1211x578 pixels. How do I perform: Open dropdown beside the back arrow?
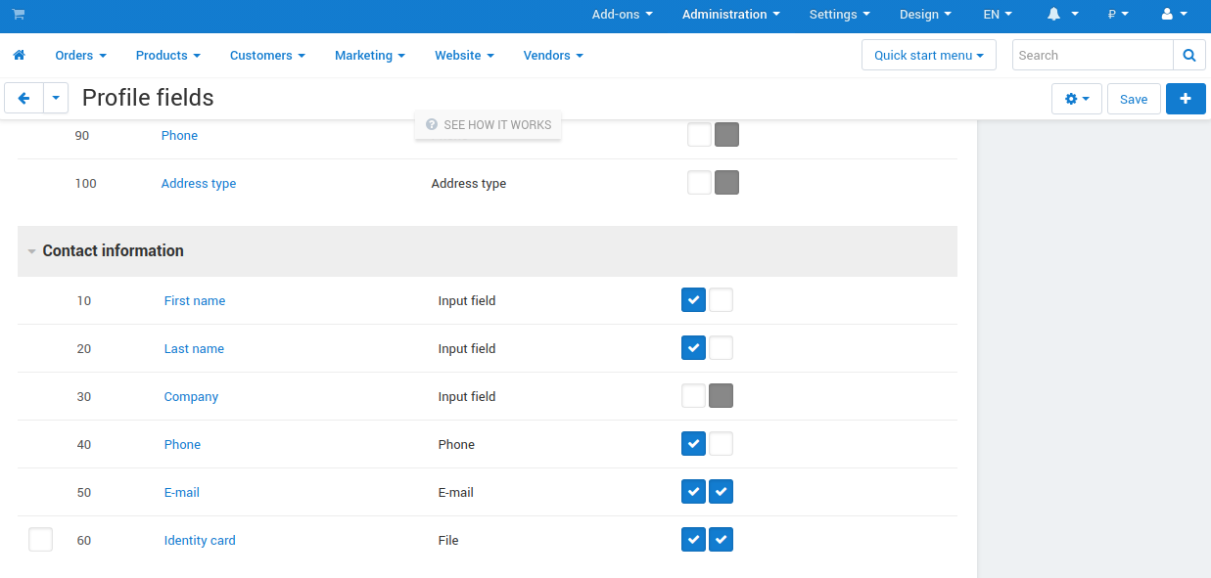point(57,99)
